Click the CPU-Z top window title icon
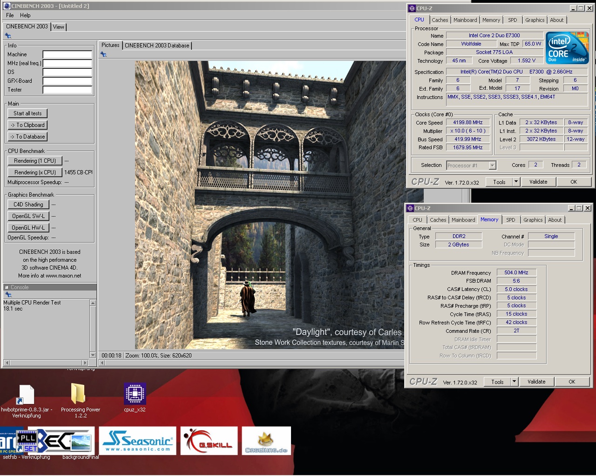The width and height of the screenshot is (596, 476). click(x=412, y=8)
